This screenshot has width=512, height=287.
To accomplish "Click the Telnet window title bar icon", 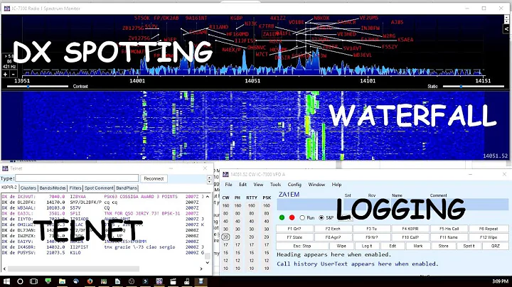I will (5, 168).
